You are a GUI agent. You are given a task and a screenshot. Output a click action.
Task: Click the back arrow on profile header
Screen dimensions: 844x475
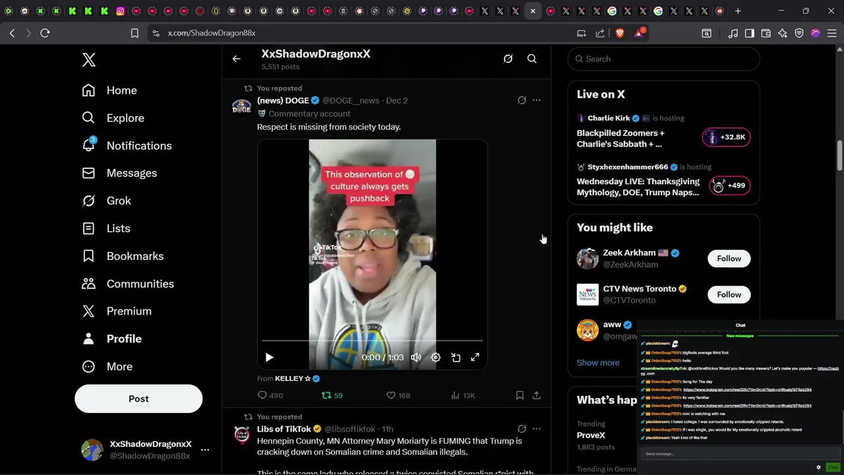coord(236,59)
